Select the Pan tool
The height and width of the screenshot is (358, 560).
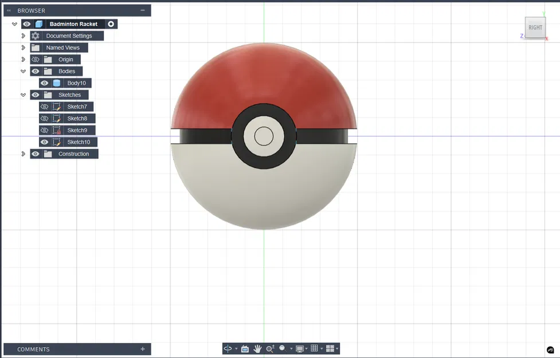tap(257, 349)
